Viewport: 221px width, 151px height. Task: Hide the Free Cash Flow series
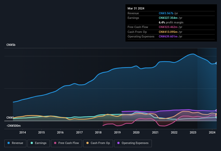(x=67, y=143)
